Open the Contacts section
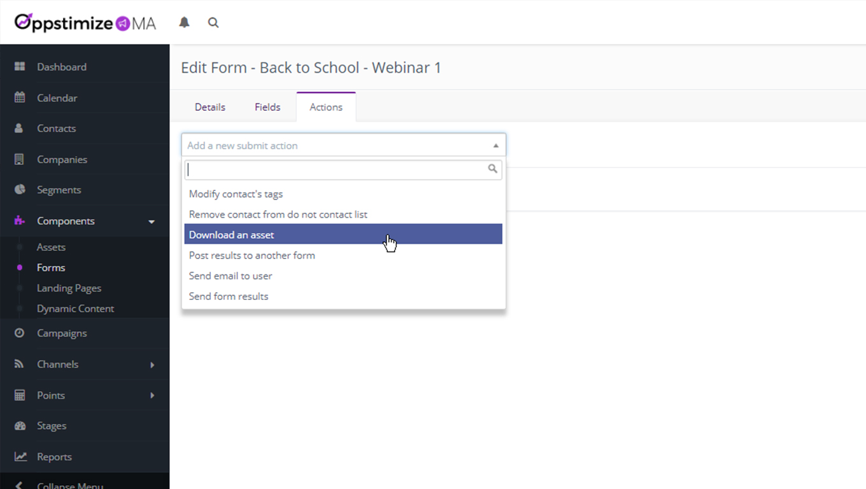 (x=57, y=129)
